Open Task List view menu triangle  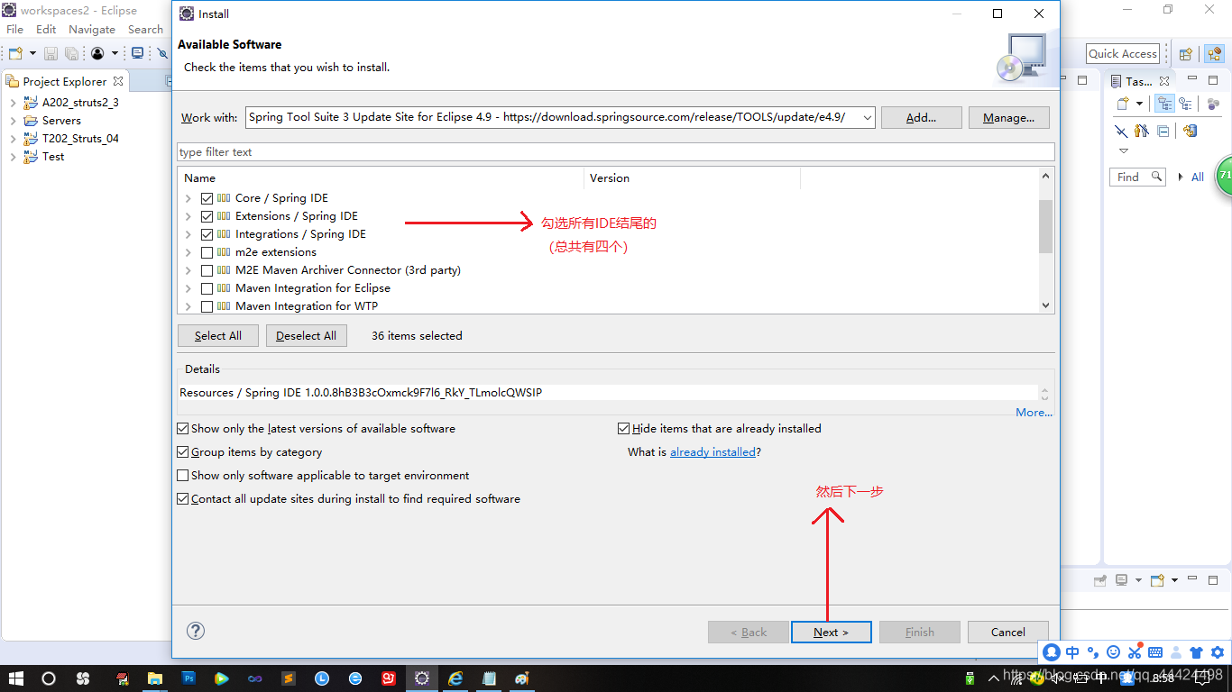point(1123,150)
